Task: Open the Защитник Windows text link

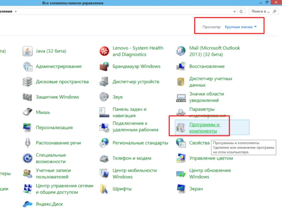Action: 57,97
